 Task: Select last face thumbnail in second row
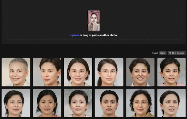(171, 103)
